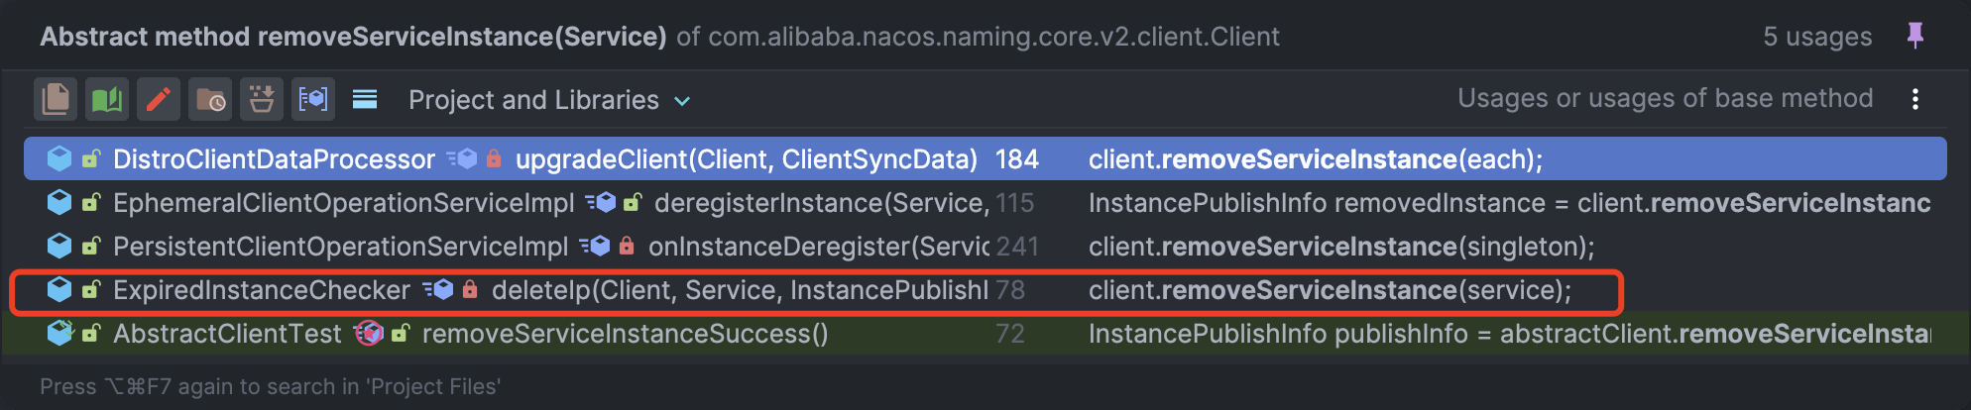Click the Usages or usages of base method label
The width and height of the screenshot is (1971, 410).
(x=1665, y=98)
